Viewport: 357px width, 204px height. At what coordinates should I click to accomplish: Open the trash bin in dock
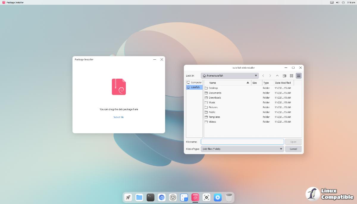tap(229, 197)
